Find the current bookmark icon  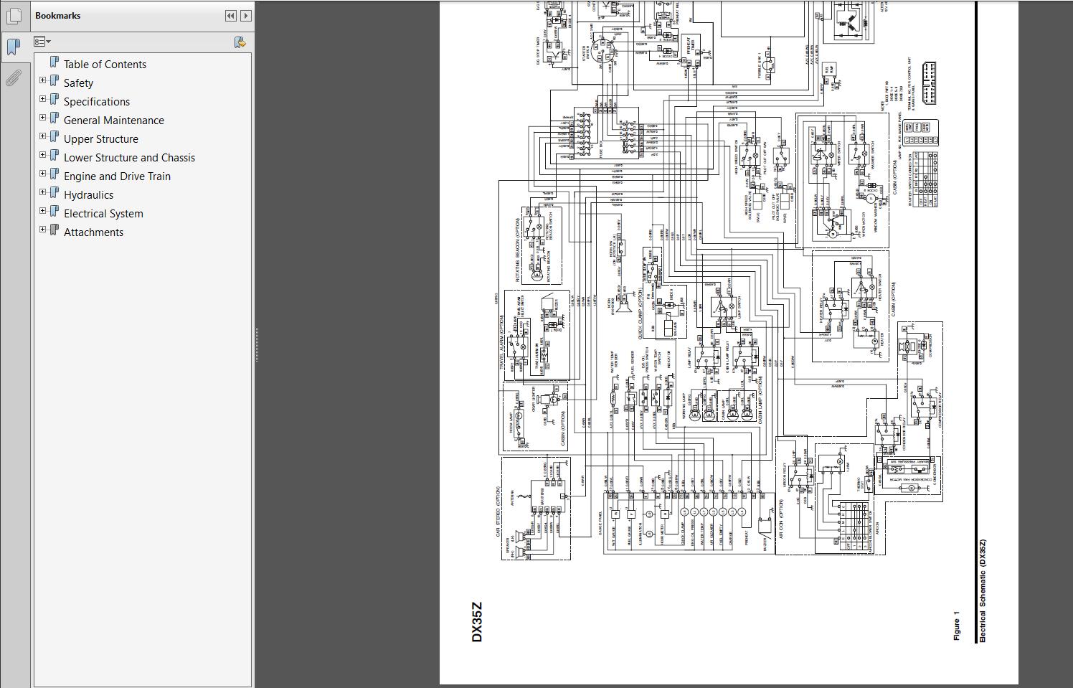pos(240,42)
